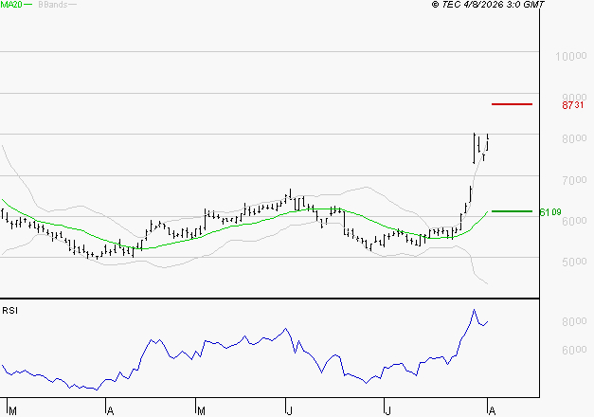The image size is (594, 417).
Task: Click the red 8731 resistance value
Action: click(x=573, y=105)
